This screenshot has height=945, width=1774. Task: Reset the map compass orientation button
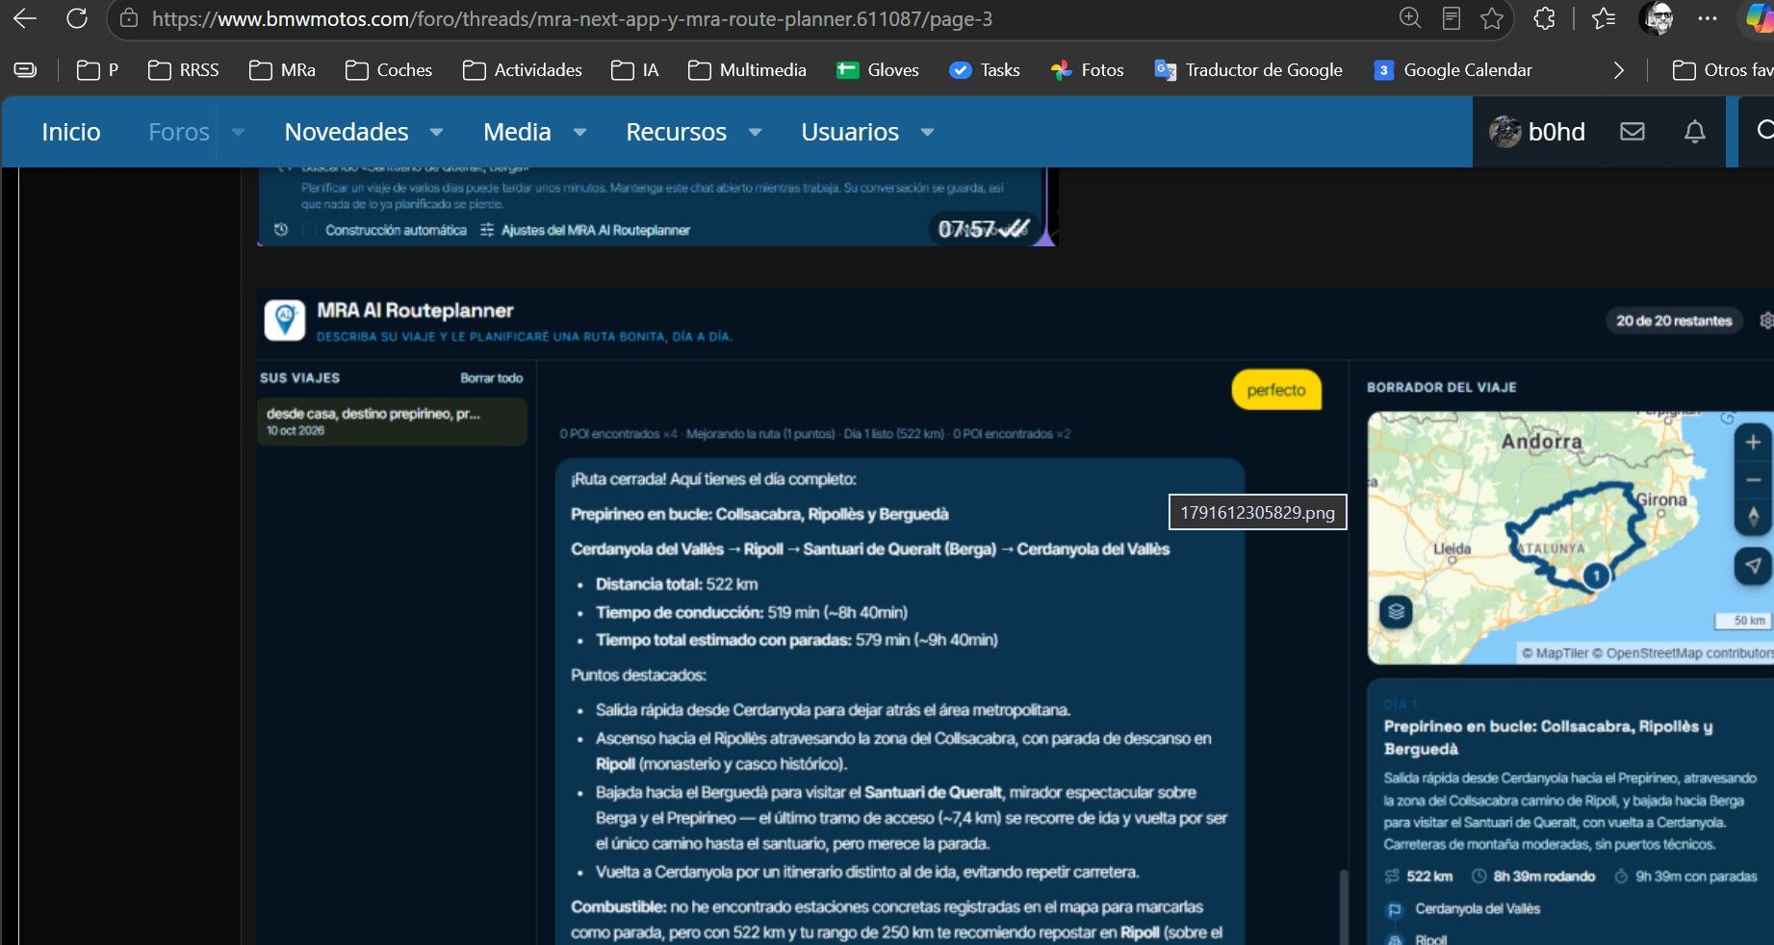tap(1753, 517)
